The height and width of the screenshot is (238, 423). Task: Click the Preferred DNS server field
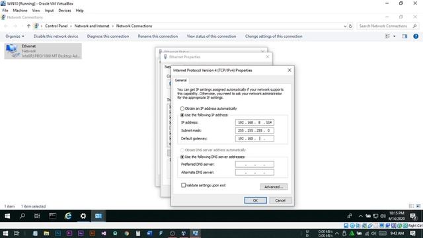[x=254, y=165]
